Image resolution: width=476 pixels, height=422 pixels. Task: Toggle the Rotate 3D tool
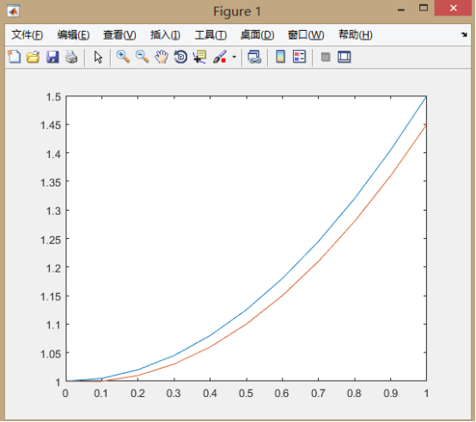(180, 57)
